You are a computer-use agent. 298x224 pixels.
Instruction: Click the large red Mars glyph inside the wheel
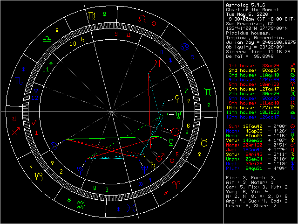pos(160,157)
